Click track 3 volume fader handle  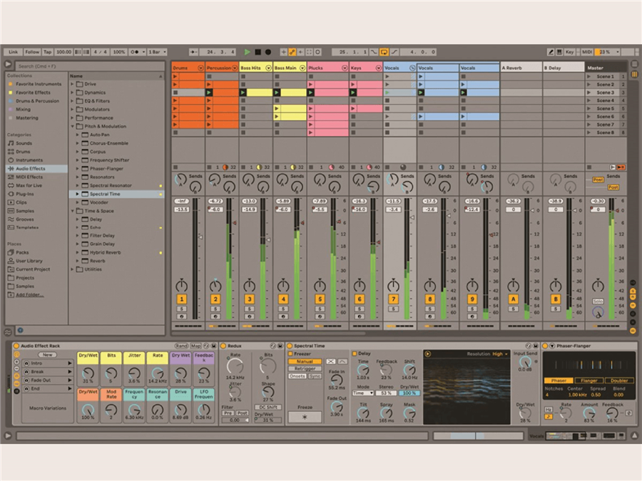pos(267,240)
